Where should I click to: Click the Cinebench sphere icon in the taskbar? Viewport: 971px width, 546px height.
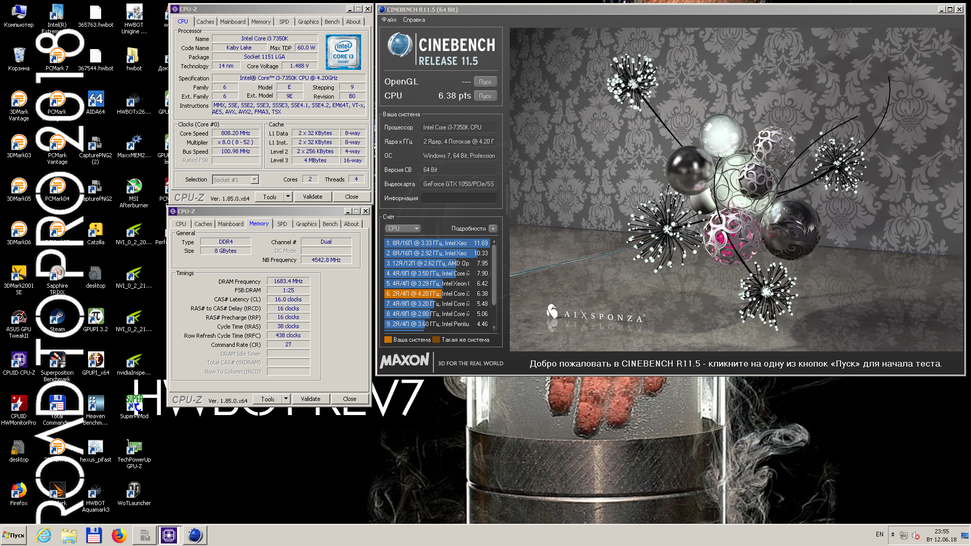195,535
